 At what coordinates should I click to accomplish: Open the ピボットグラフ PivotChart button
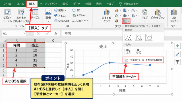(x=158, y=15)
